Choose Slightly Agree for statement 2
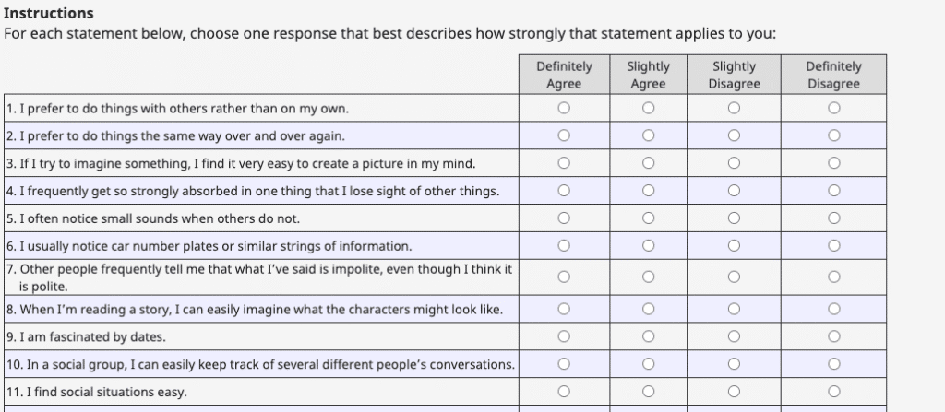The width and height of the screenshot is (945, 412). coord(648,136)
